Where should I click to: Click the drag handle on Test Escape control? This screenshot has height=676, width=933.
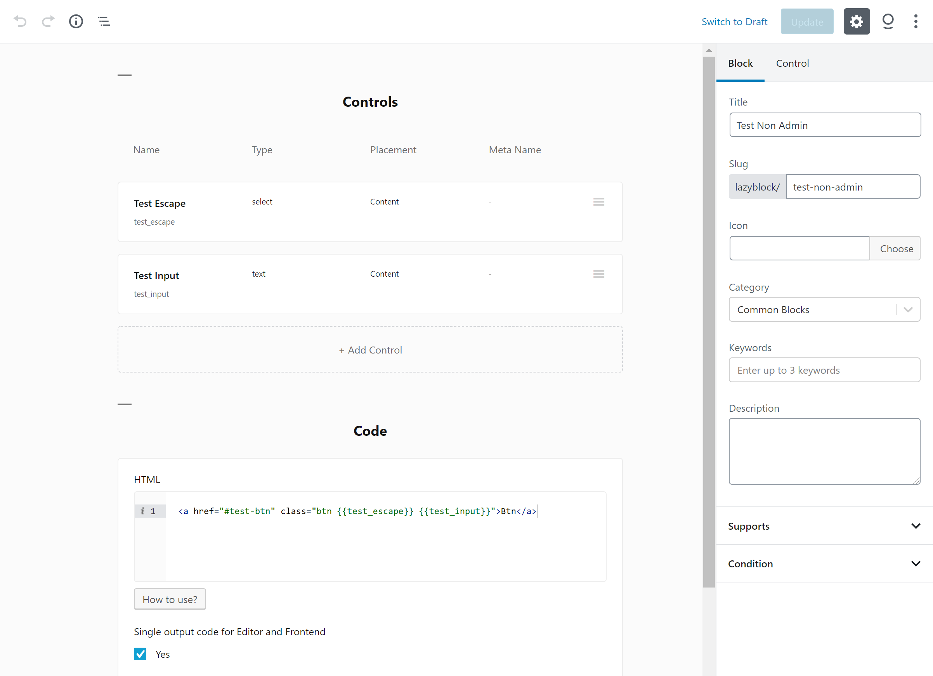click(598, 201)
